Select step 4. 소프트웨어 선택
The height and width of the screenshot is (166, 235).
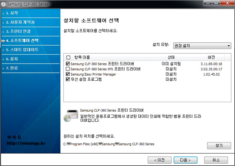[x=22, y=40]
